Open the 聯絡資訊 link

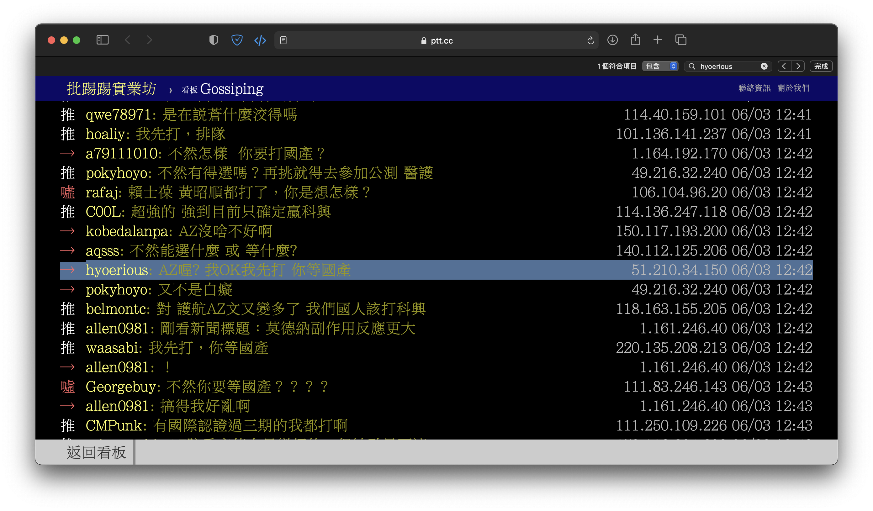pos(754,88)
